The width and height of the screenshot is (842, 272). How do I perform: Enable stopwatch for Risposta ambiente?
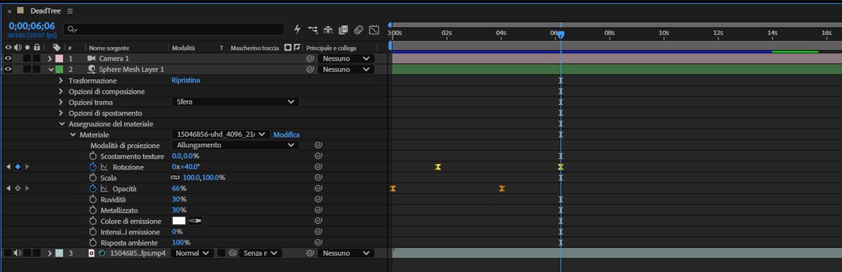[x=93, y=243]
